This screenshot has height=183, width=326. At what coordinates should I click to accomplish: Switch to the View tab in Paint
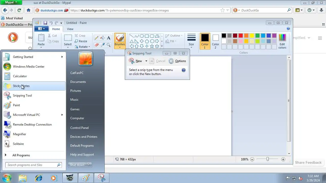[70, 29]
